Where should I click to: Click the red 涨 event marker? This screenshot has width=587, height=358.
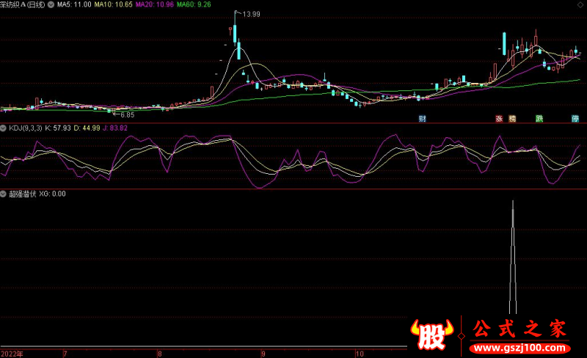click(499, 118)
